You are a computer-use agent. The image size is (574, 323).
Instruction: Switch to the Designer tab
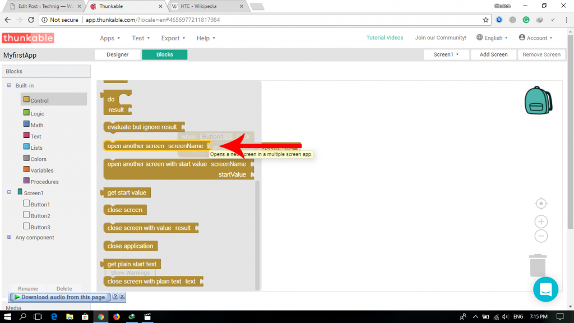pos(118,54)
